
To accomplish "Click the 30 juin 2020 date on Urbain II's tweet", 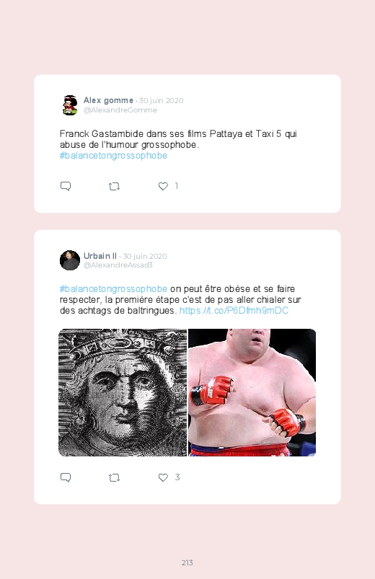I will pos(145,256).
